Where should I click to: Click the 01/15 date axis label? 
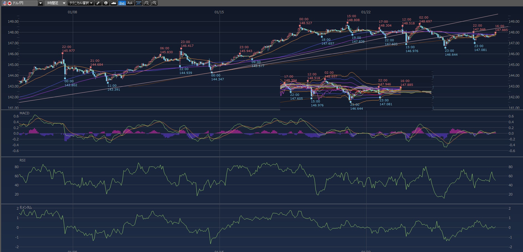(219, 12)
